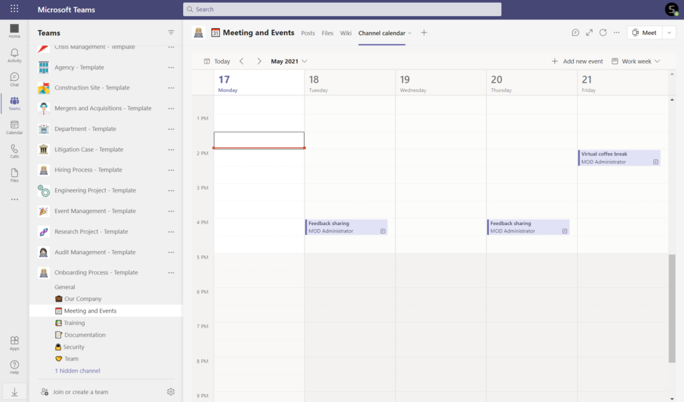Download the desktop app

pyautogui.click(x=15, y=391)
